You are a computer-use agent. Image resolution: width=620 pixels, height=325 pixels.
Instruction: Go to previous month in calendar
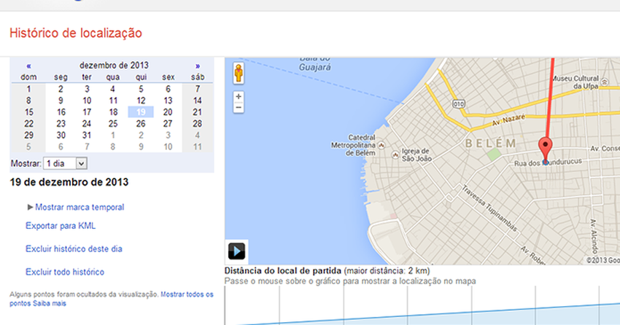[28, 66]
